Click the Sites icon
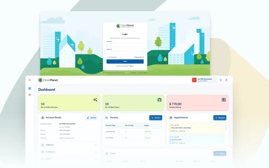Screen dimensions: 269x168 click(43, 159)
